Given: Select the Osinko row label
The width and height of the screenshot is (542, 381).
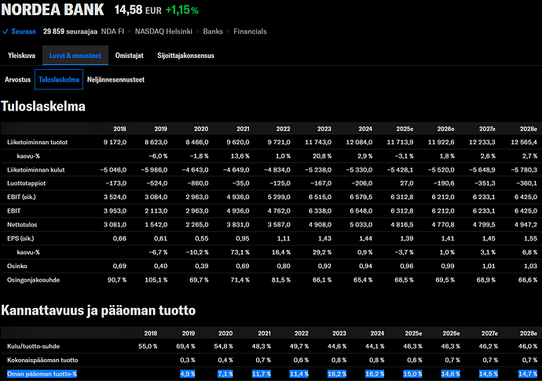Looking at the screenshot, I should 17,266.
